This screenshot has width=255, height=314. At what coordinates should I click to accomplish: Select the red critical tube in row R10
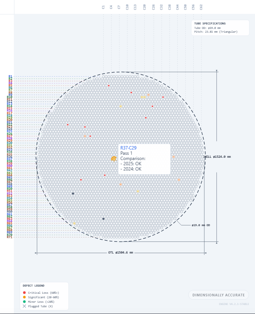coord(163,97)
